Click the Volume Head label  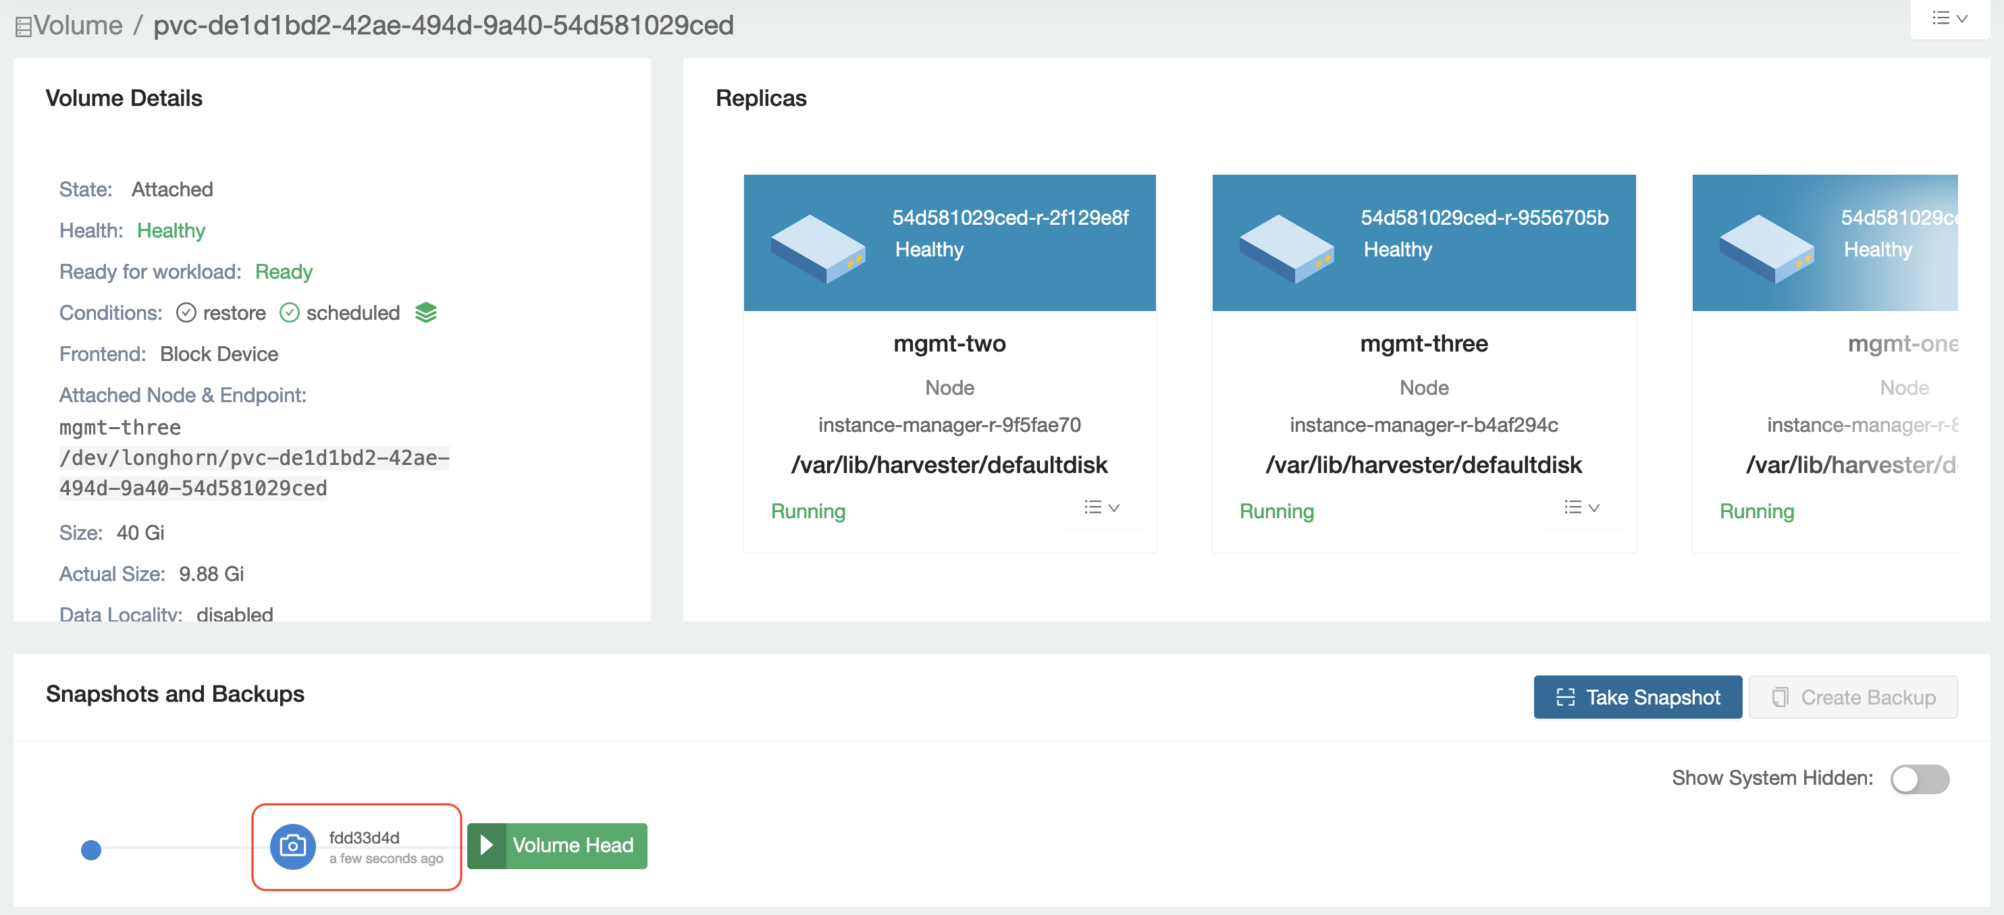pos(573,845)
